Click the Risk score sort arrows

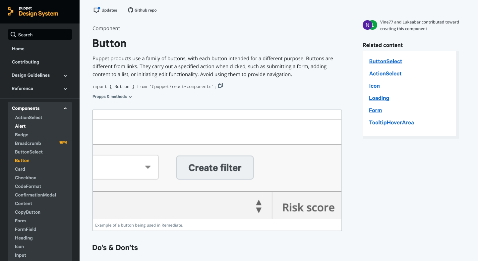tap(259, 206)
